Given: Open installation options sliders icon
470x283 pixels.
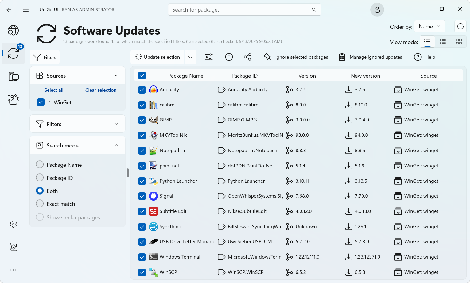Looking at the screenshot, I should [209, 57].
